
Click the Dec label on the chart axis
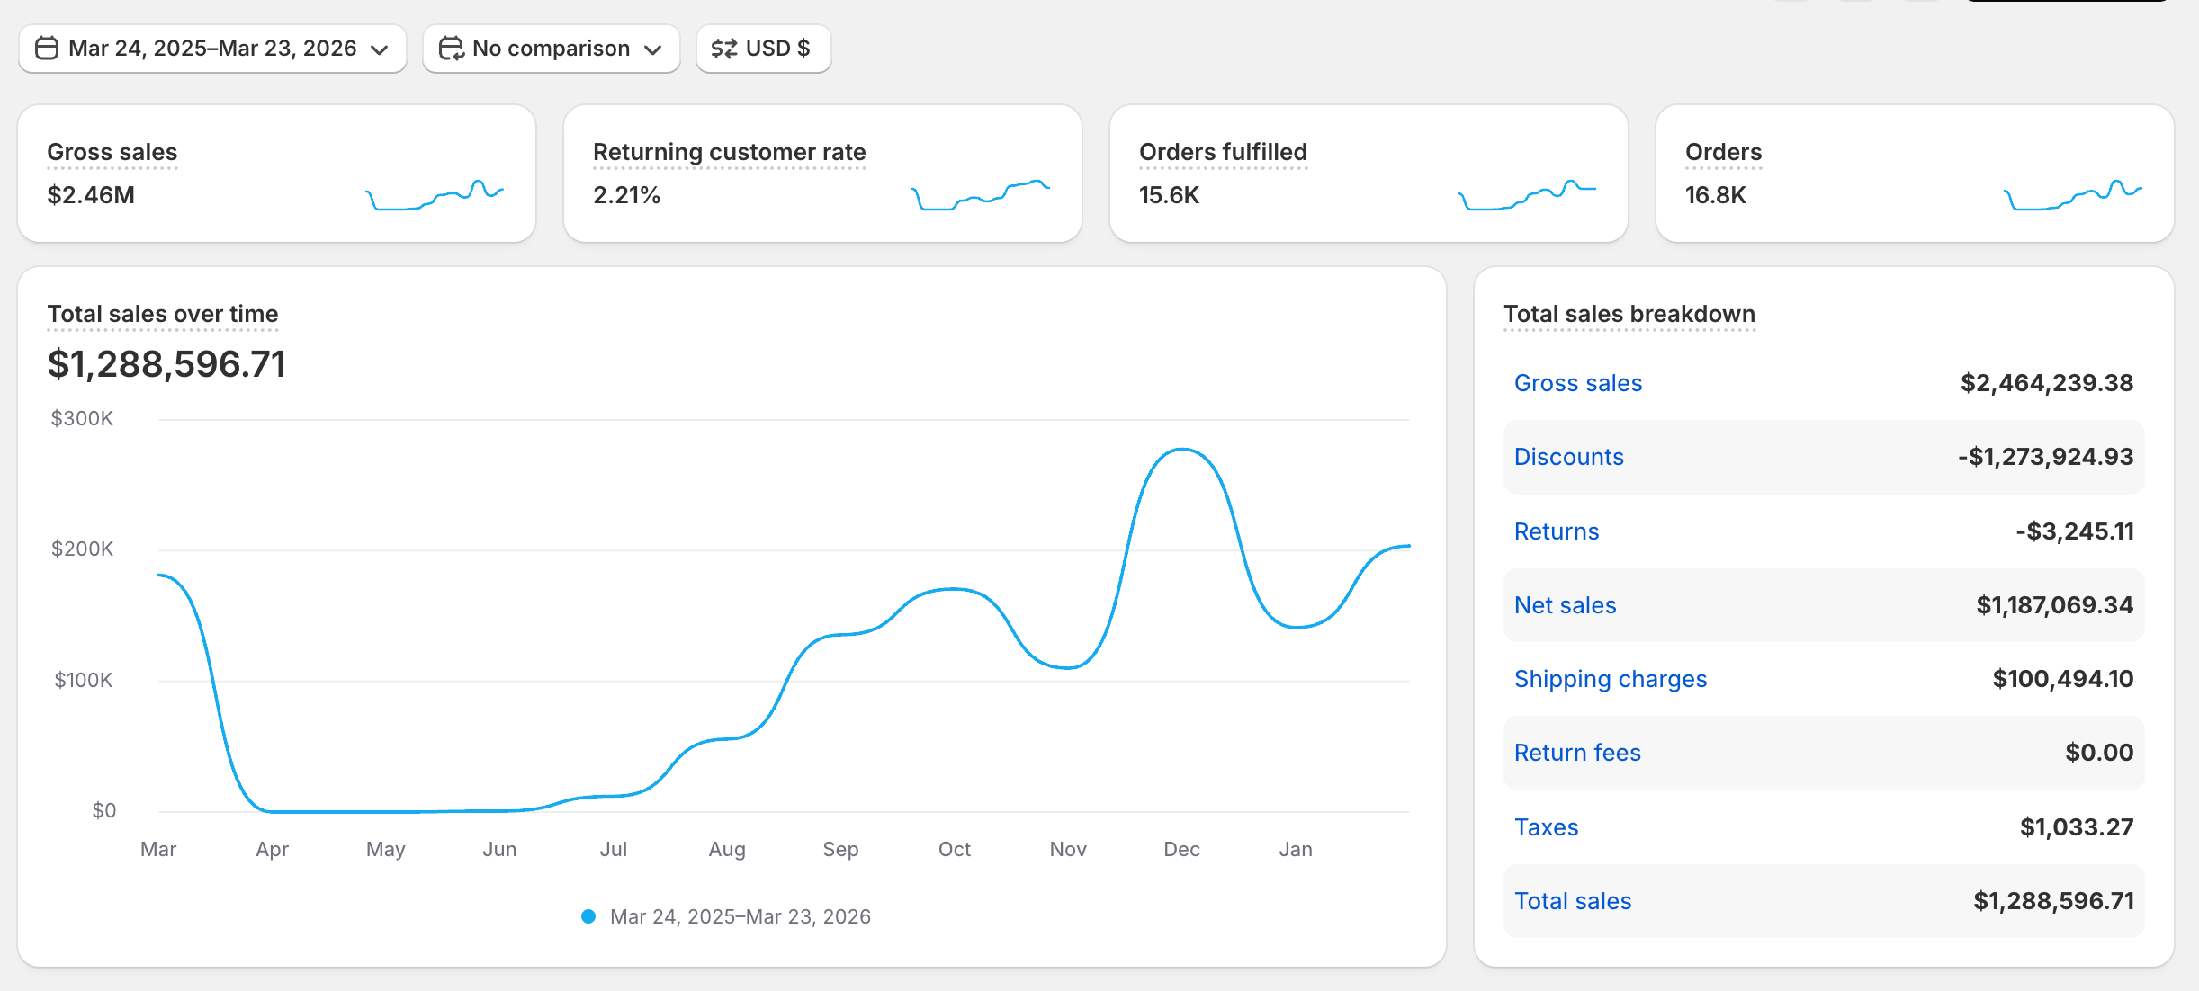[x=1181, y=849]
